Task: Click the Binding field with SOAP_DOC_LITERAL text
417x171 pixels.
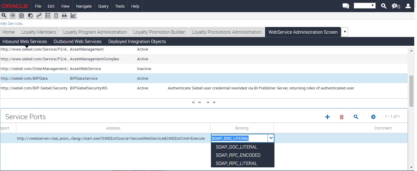Action: [x=240, y=138]
